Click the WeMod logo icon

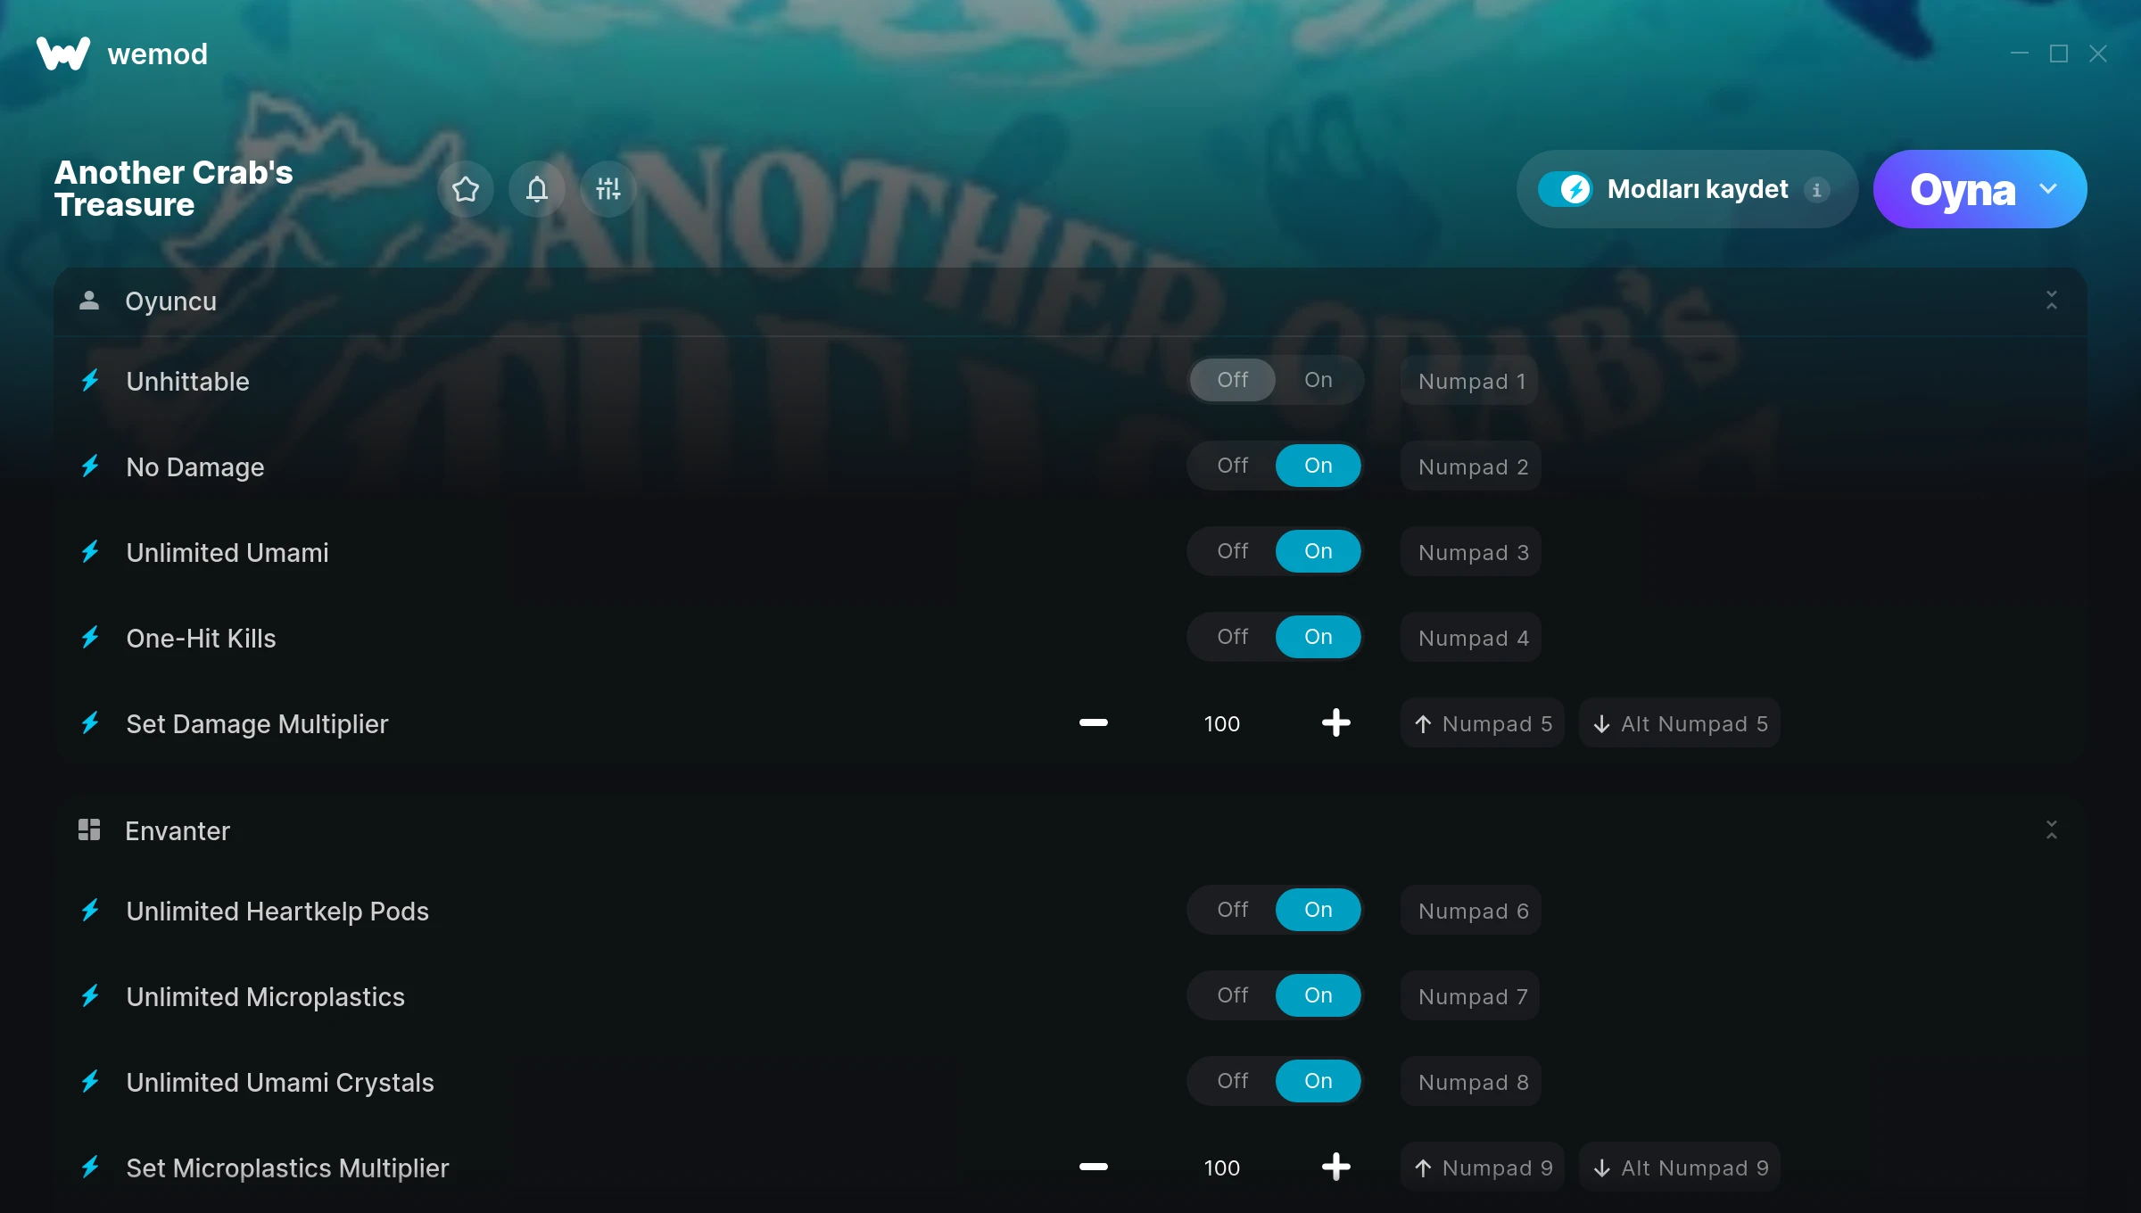pos(63,54)
